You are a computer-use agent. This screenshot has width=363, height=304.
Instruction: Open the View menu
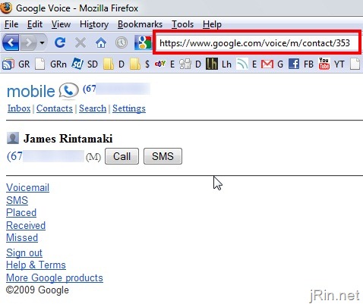61,24
